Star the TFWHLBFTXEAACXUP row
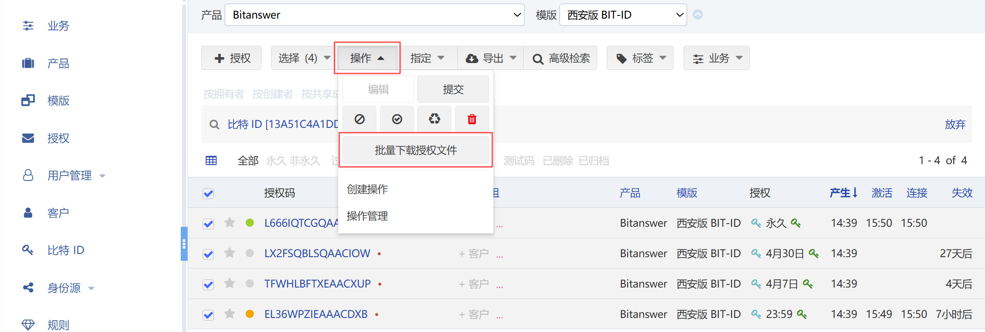This screenshot has width=985, height=332. coord(230,283)
